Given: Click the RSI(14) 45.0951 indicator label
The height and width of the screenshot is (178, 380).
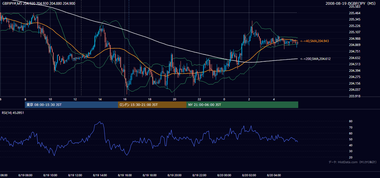Looking at the screenshot, I should [13, 113].
